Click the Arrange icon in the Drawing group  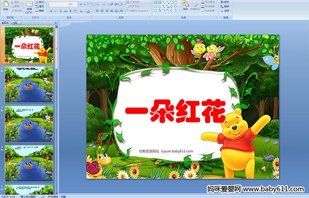tap(185, 6)
